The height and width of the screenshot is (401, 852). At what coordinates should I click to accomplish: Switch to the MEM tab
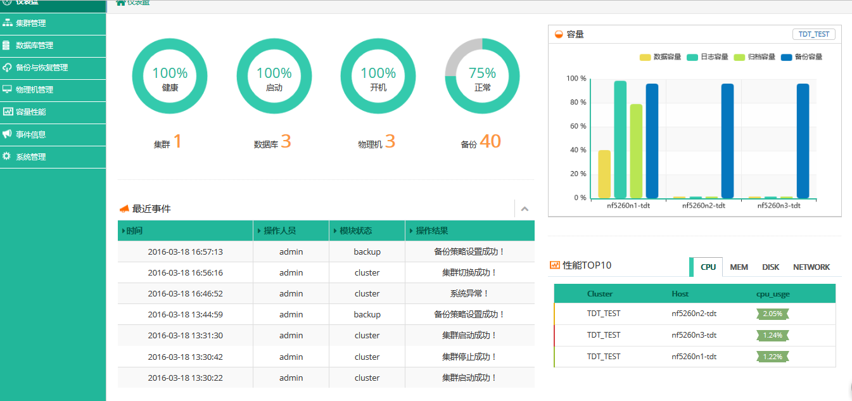point(739,267)
